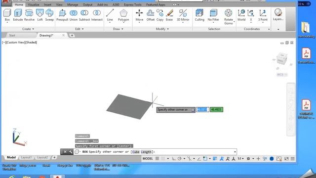Screen dimensions: 316x178
Task: Click the Subtract tool
Action: pyautogui.click(x=84, y=15)
